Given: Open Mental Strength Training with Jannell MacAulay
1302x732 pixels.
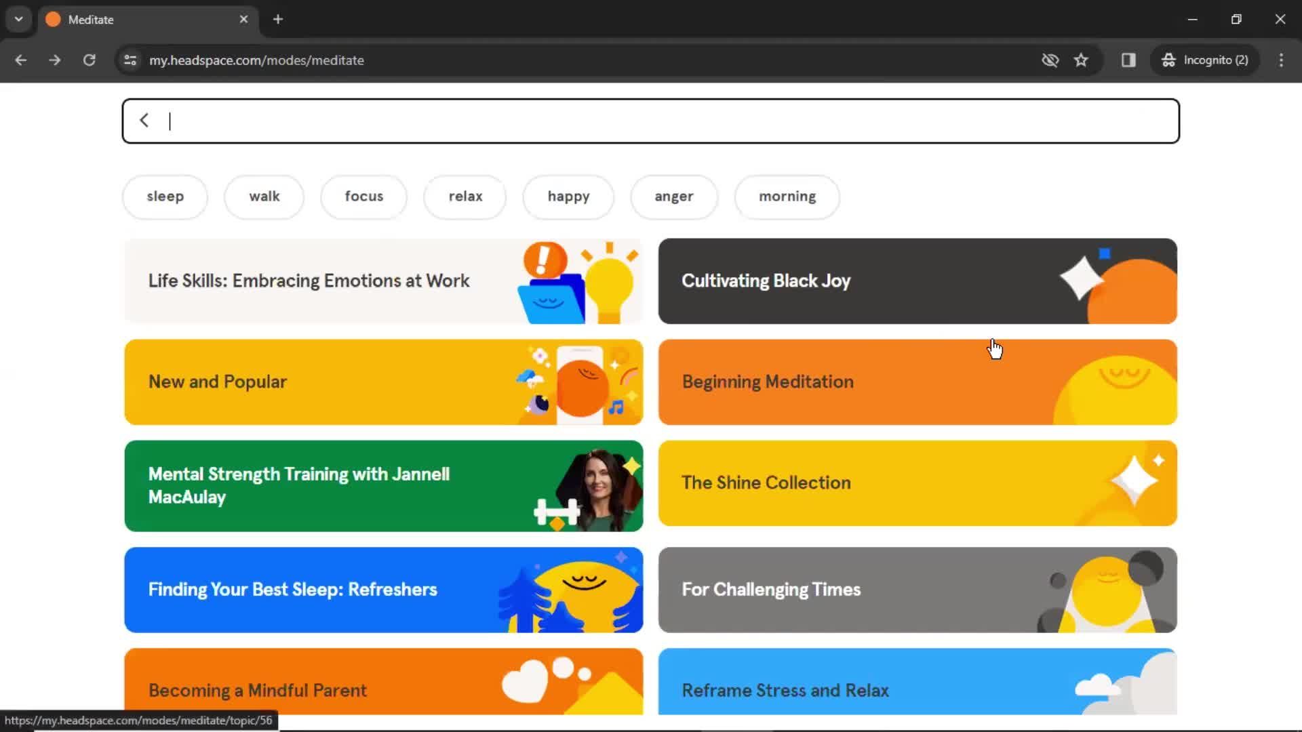Looking at the screenshot, I should point(384,486).
